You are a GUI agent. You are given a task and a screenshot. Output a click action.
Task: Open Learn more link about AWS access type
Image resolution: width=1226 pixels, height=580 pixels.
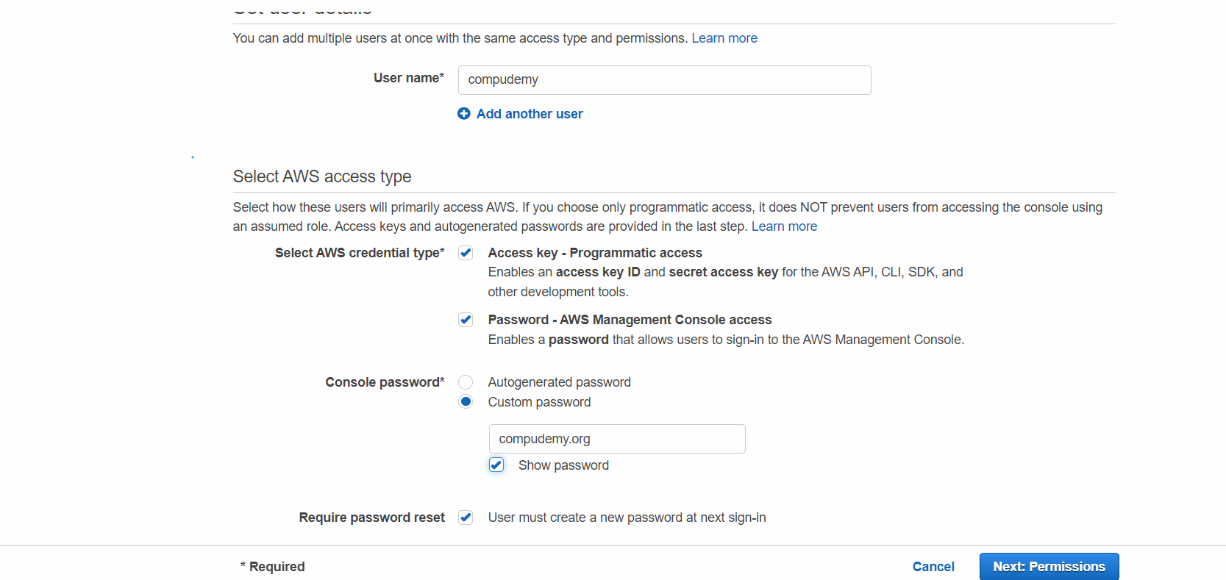[x=784, y=226]
